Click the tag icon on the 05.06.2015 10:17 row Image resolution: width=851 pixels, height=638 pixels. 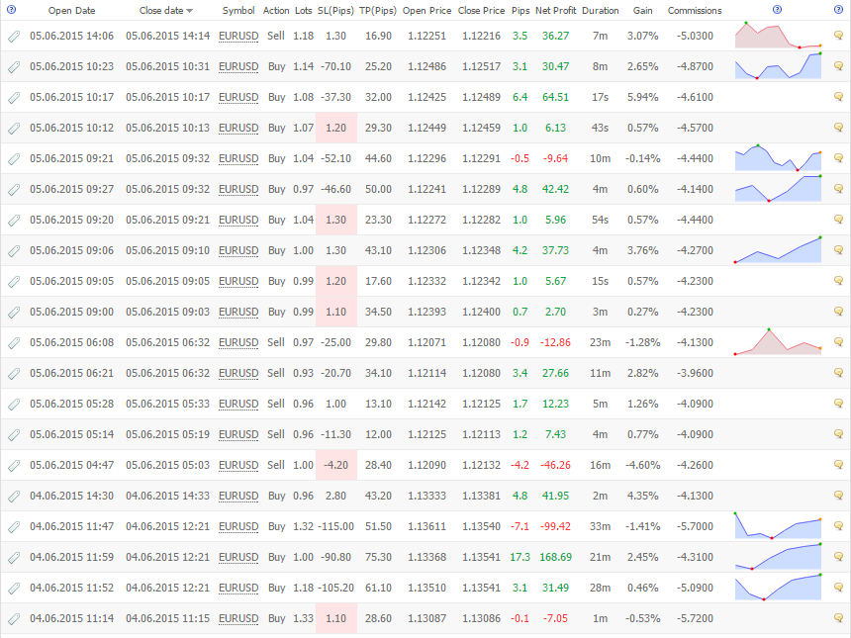click(14, 98)
